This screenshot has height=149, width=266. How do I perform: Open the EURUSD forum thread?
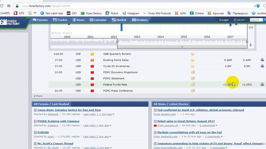pyautogui.click(x=43, y=132)
